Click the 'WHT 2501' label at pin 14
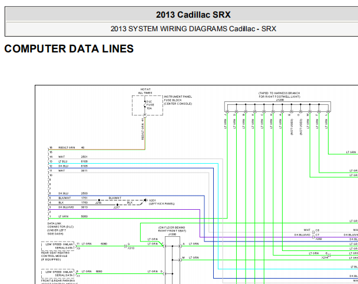358x284 pixels. click(x=73, y=157)
